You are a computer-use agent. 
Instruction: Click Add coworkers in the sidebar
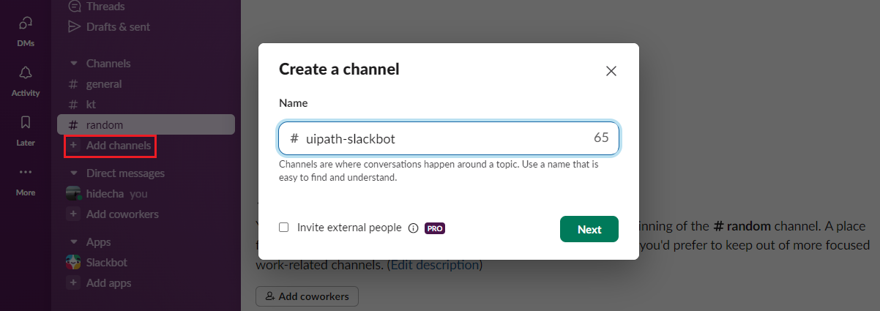pos(122,214)
